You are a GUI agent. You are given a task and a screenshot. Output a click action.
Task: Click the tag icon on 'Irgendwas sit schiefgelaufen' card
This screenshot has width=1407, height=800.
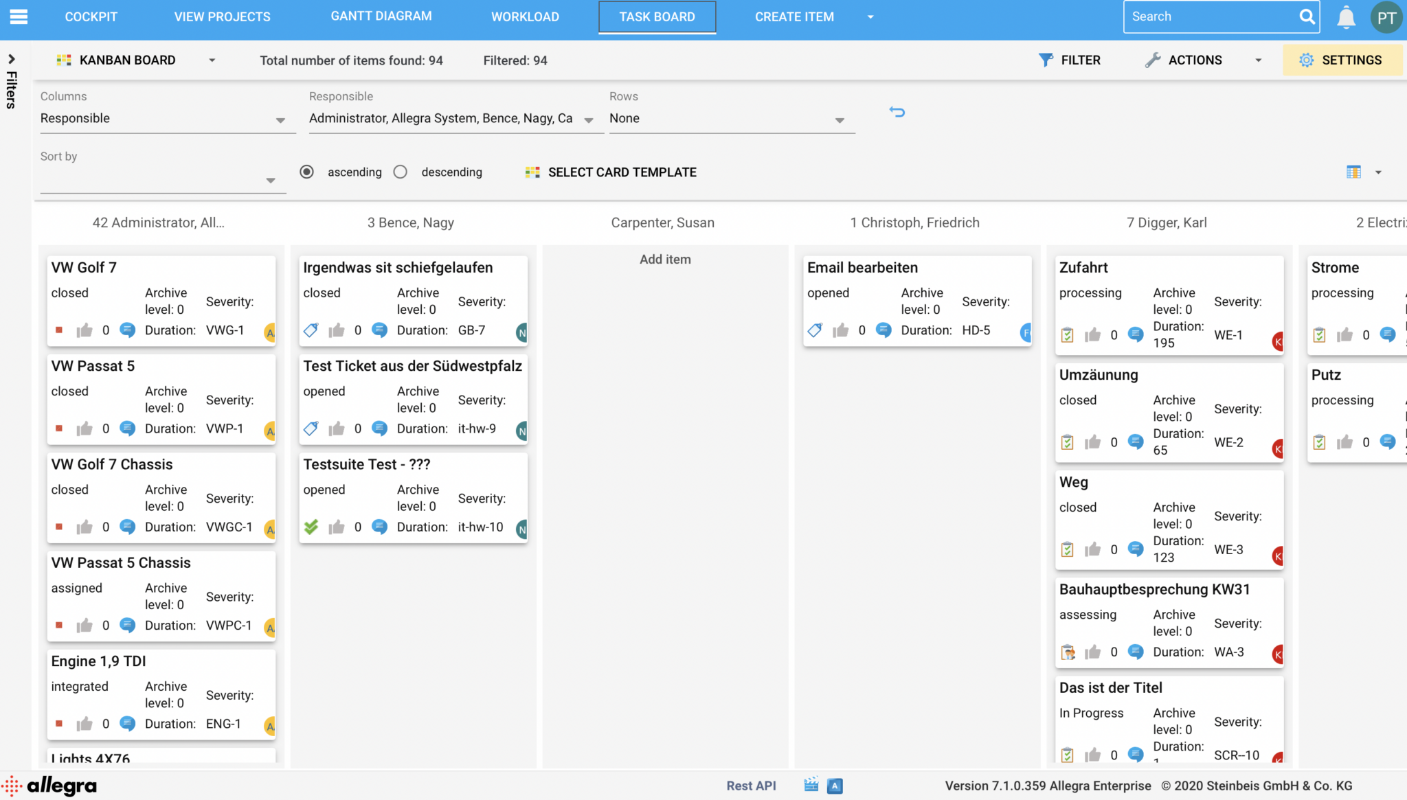click(311, 330)
